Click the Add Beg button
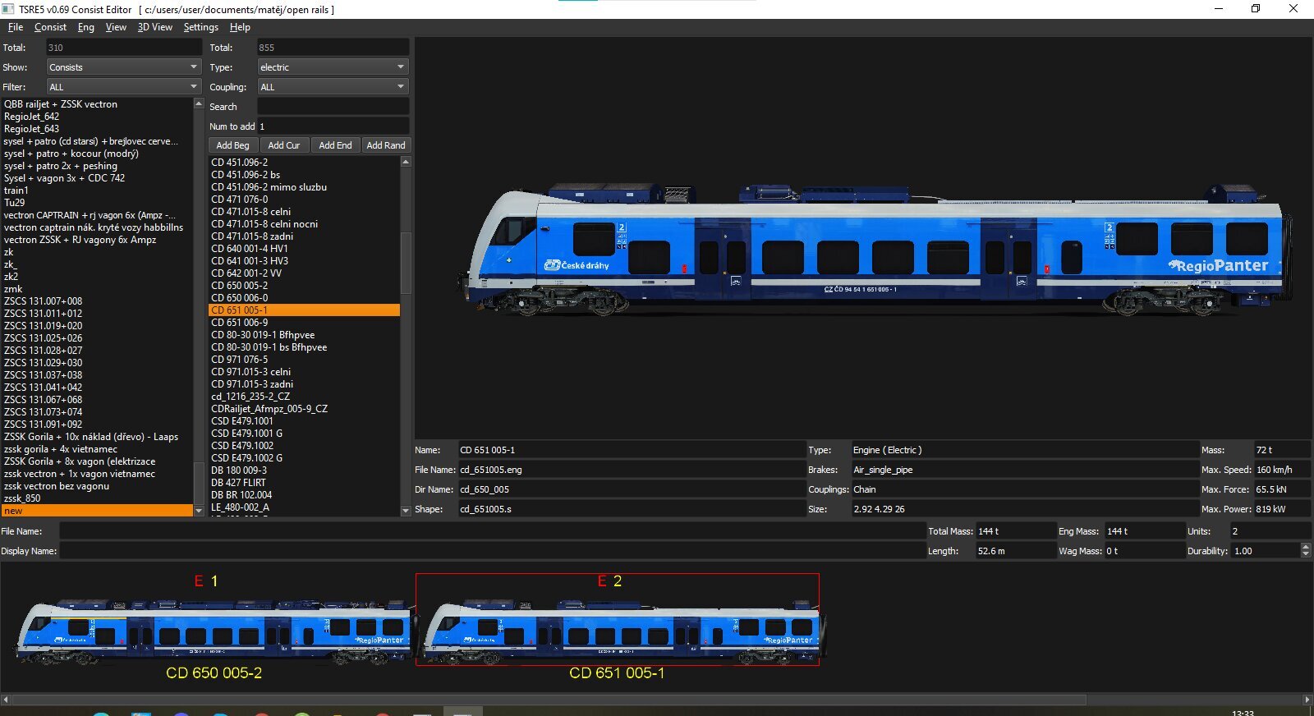 (x=232, y=145)
